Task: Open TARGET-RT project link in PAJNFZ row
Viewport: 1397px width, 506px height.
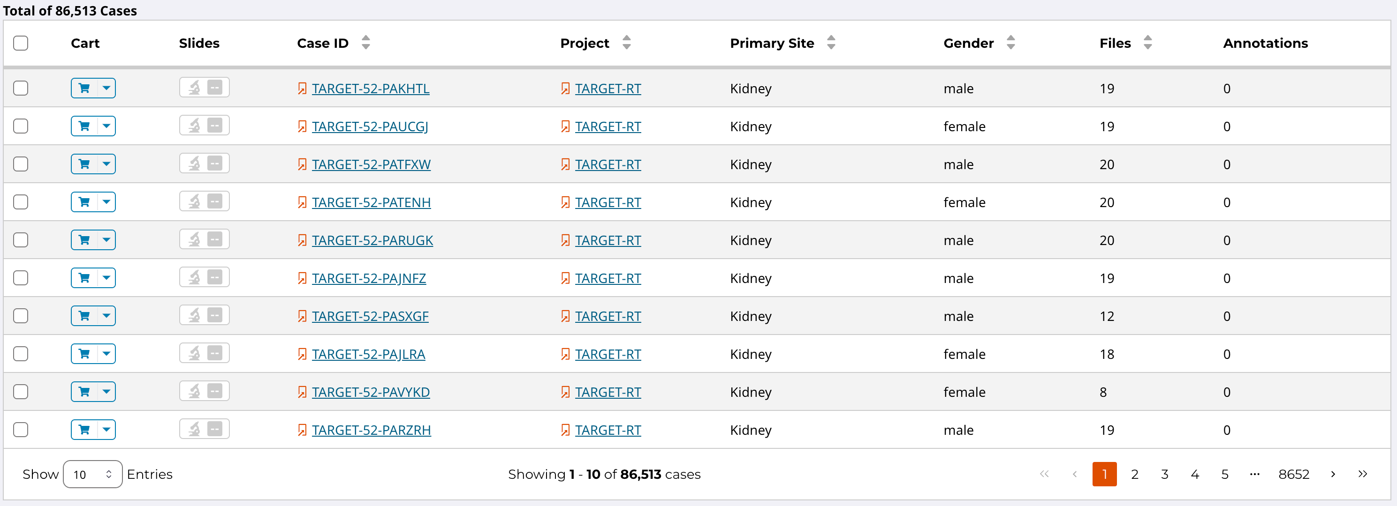Action: pyautogui.click(x=607, y=278)
